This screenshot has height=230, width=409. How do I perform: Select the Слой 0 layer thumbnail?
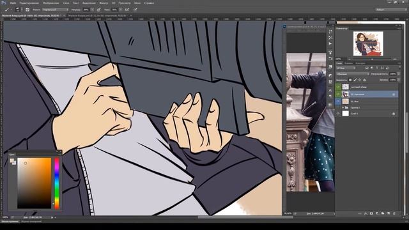pos(345,114)
